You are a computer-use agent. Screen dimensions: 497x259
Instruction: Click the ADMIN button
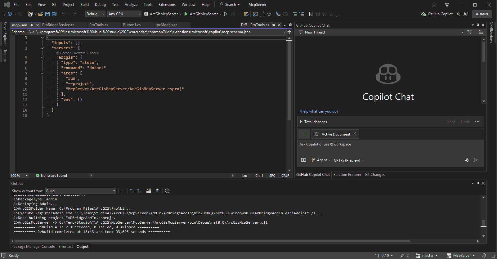(482, 14)
